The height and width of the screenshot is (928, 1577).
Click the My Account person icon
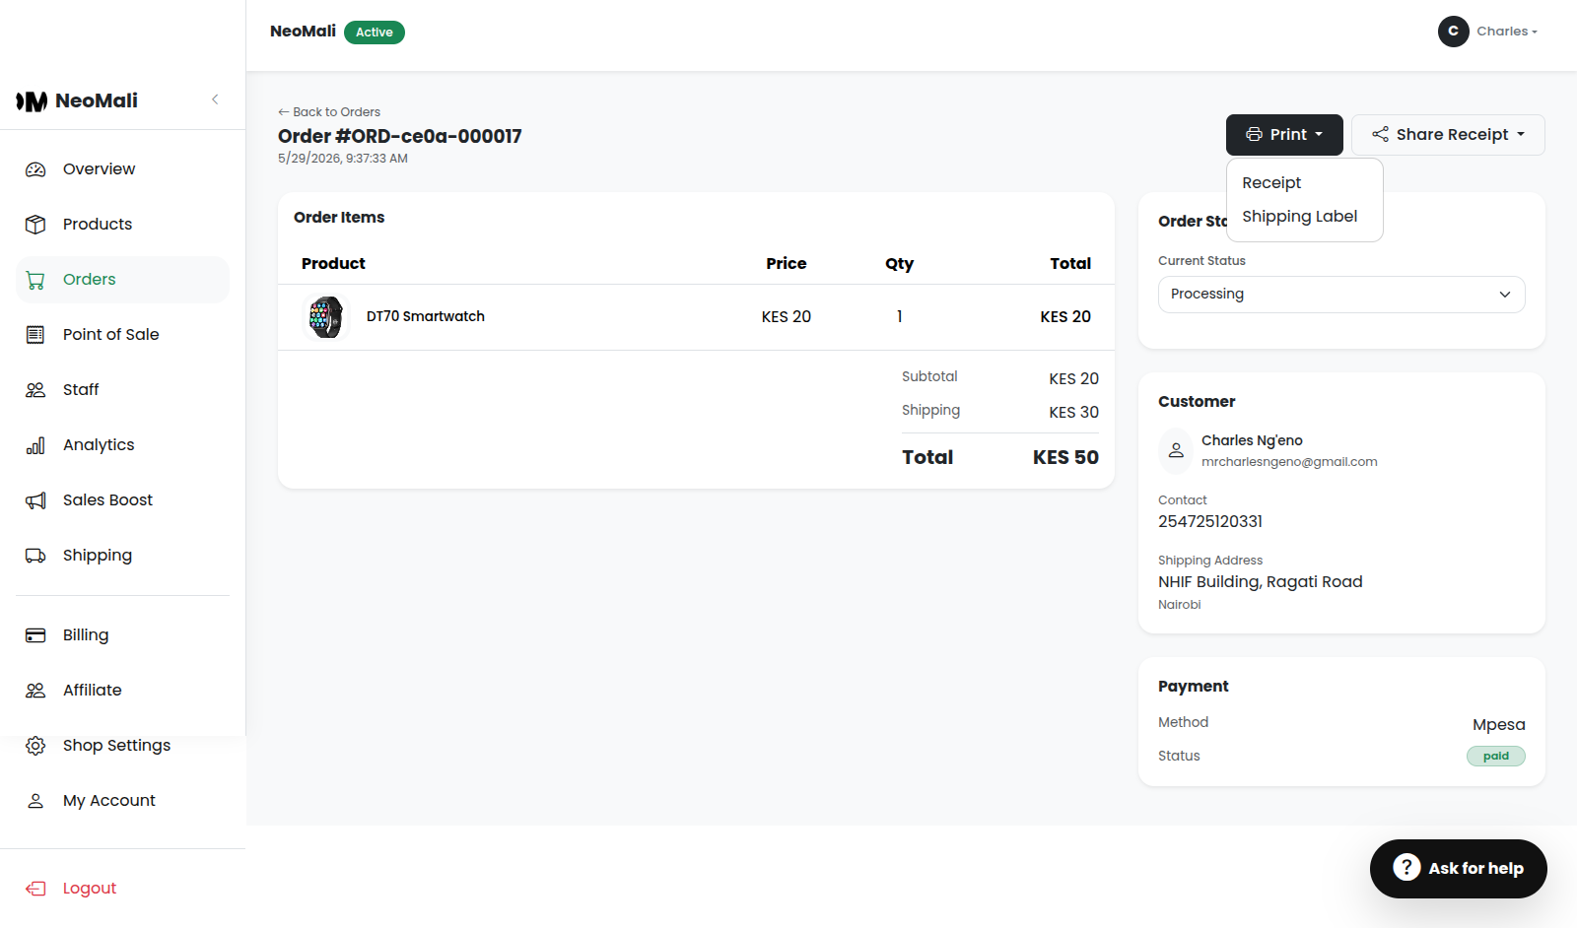point(35,801)
